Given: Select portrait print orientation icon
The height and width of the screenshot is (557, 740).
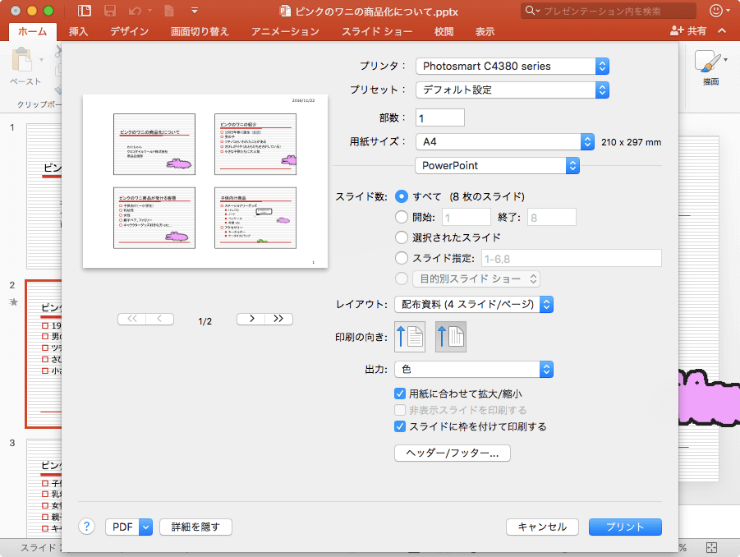Looking at the screenshot, I should pos(410,337).
